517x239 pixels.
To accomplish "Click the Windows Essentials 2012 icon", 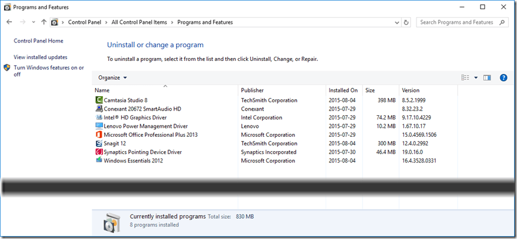I will click(99, 161).
